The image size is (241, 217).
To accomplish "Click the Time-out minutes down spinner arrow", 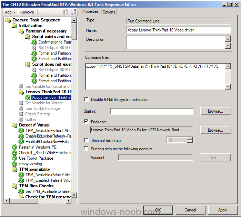I will point(190,141).
